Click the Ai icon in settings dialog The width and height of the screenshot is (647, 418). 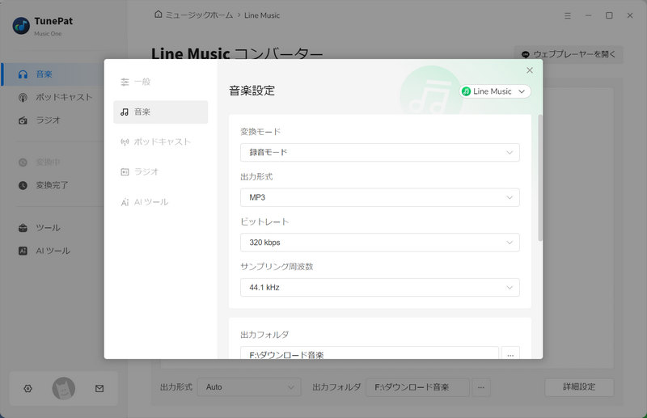coord(125,202)
